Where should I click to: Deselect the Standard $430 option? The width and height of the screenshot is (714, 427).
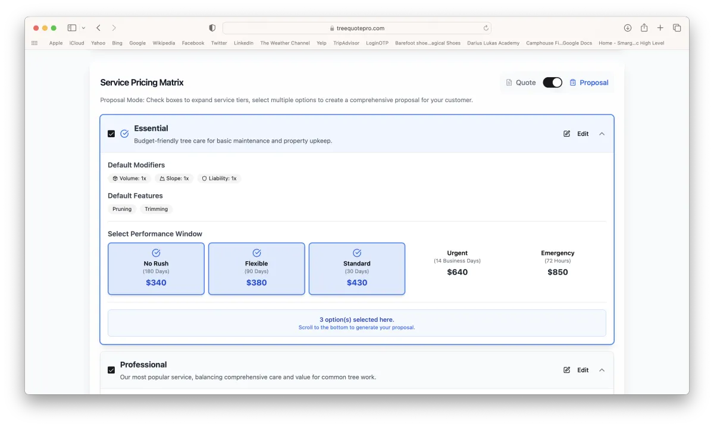pos(357,268)
